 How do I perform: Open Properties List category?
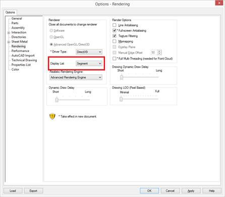pos(21,65)
